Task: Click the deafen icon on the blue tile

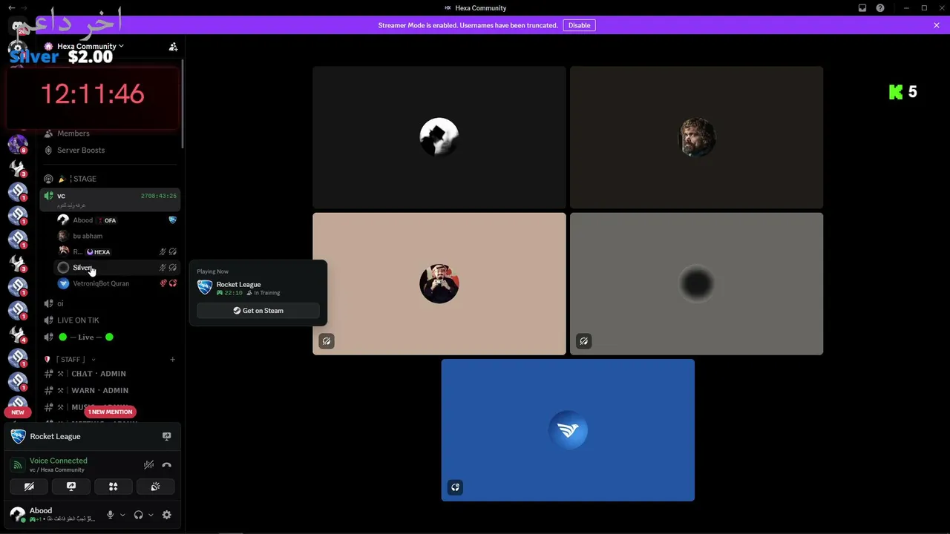Action: (455, 487)
